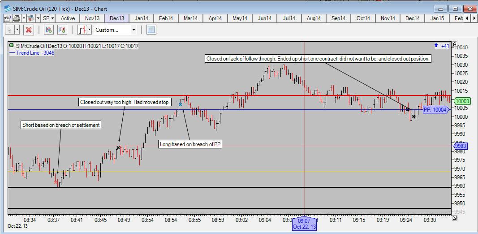Select 'Closed out way too high' note
The width and height of the screenshot is (478, 234).
[125, 102]
